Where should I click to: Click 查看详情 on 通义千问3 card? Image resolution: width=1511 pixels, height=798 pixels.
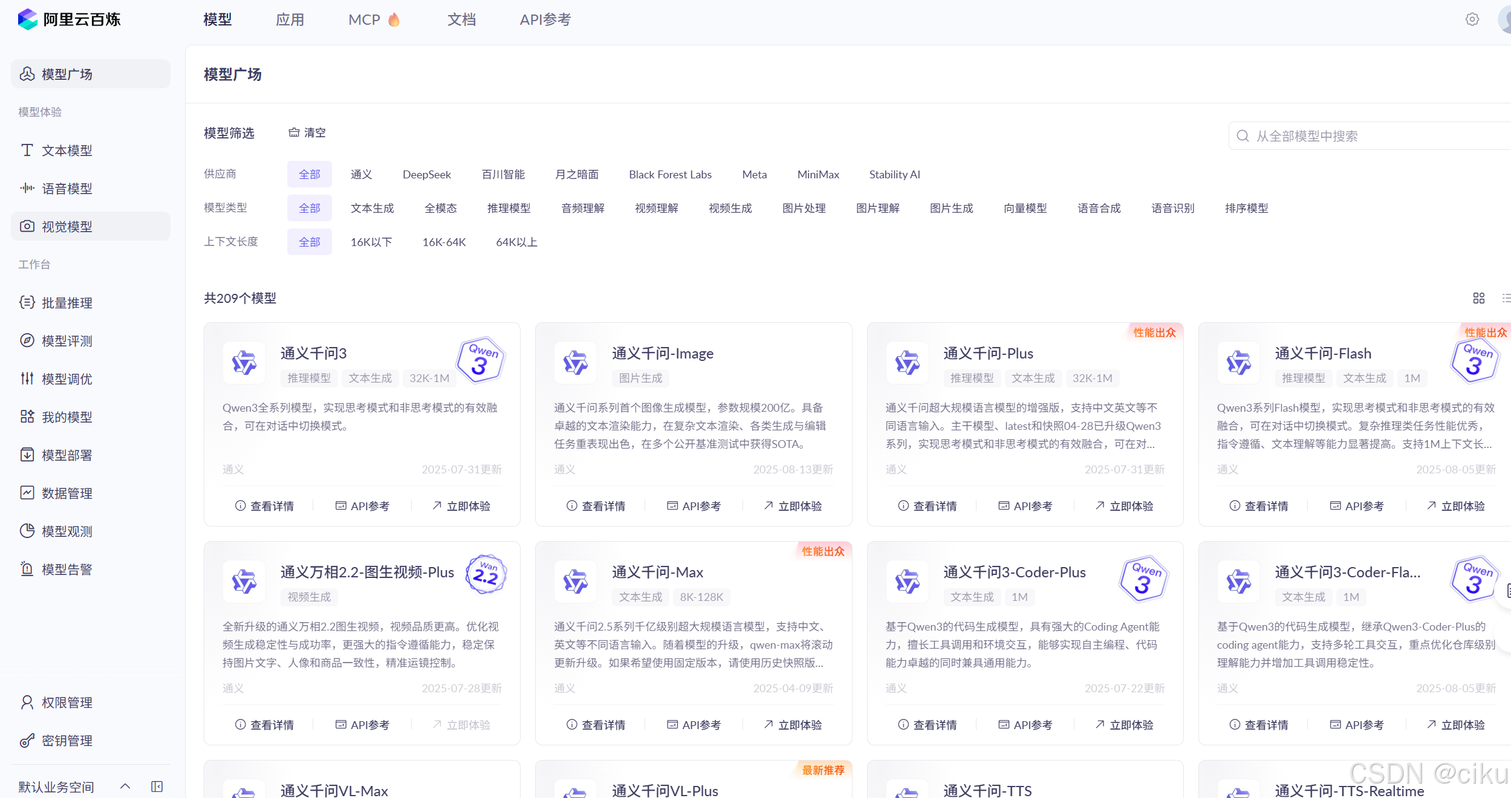(x=264, y=506)
